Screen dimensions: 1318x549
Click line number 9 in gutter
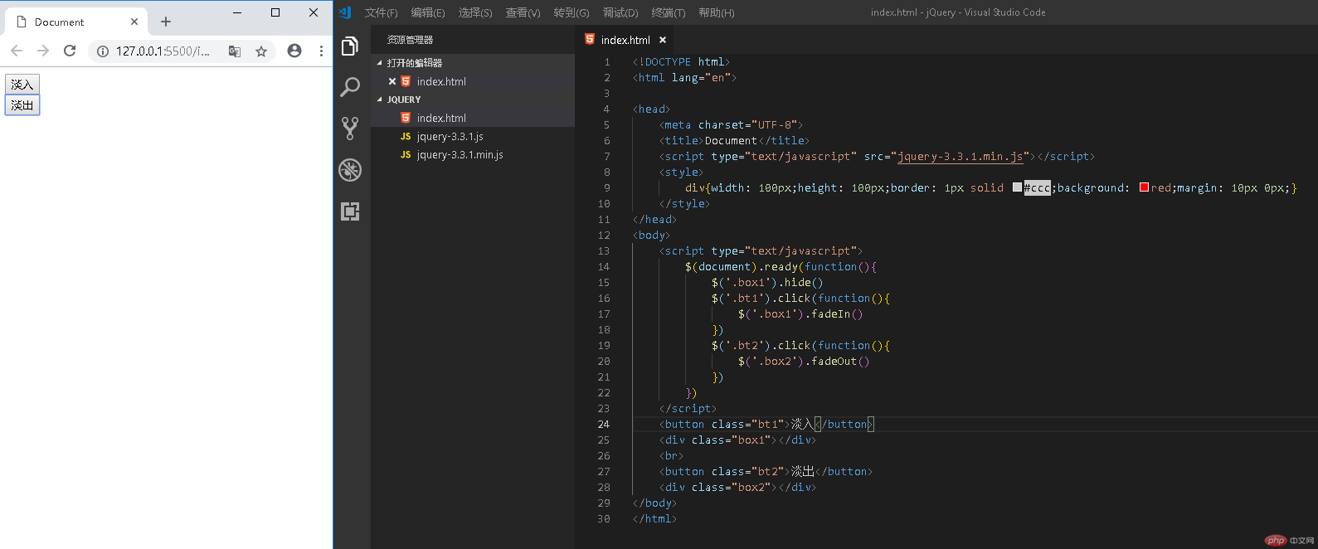[x=606, y=187]
